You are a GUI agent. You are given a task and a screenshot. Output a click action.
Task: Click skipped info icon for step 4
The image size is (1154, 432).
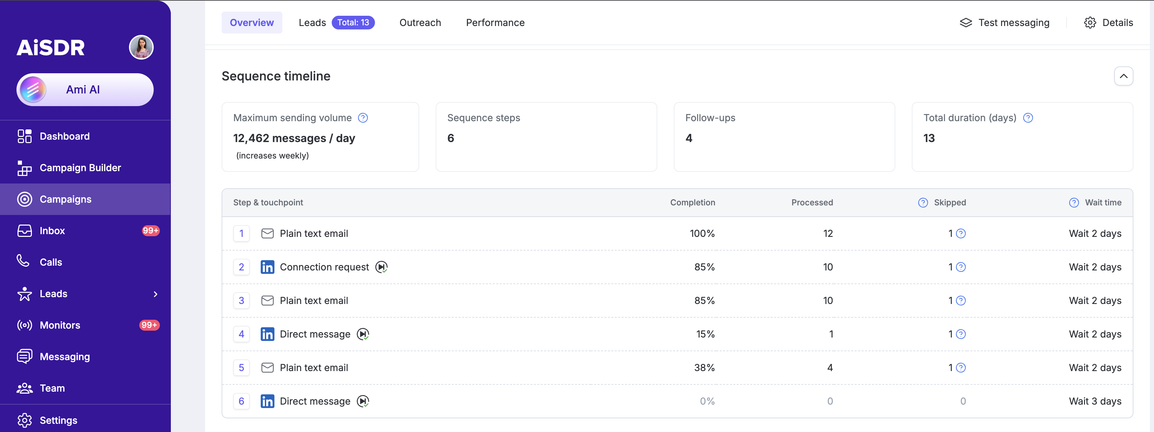pyautogui.click(x=961, y=334)
